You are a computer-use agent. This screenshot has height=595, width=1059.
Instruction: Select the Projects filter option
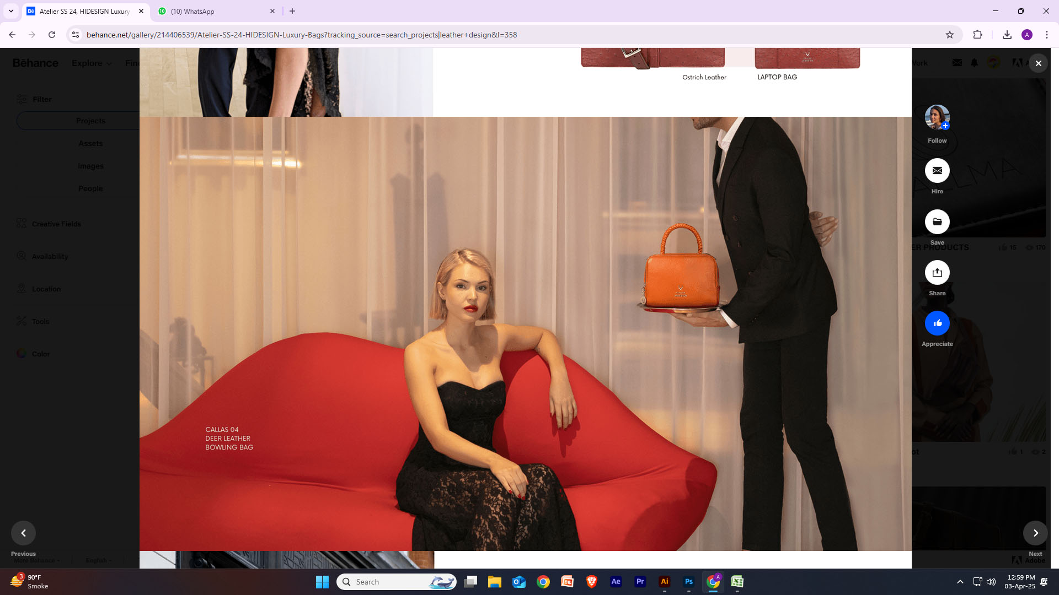click(90, 121)
